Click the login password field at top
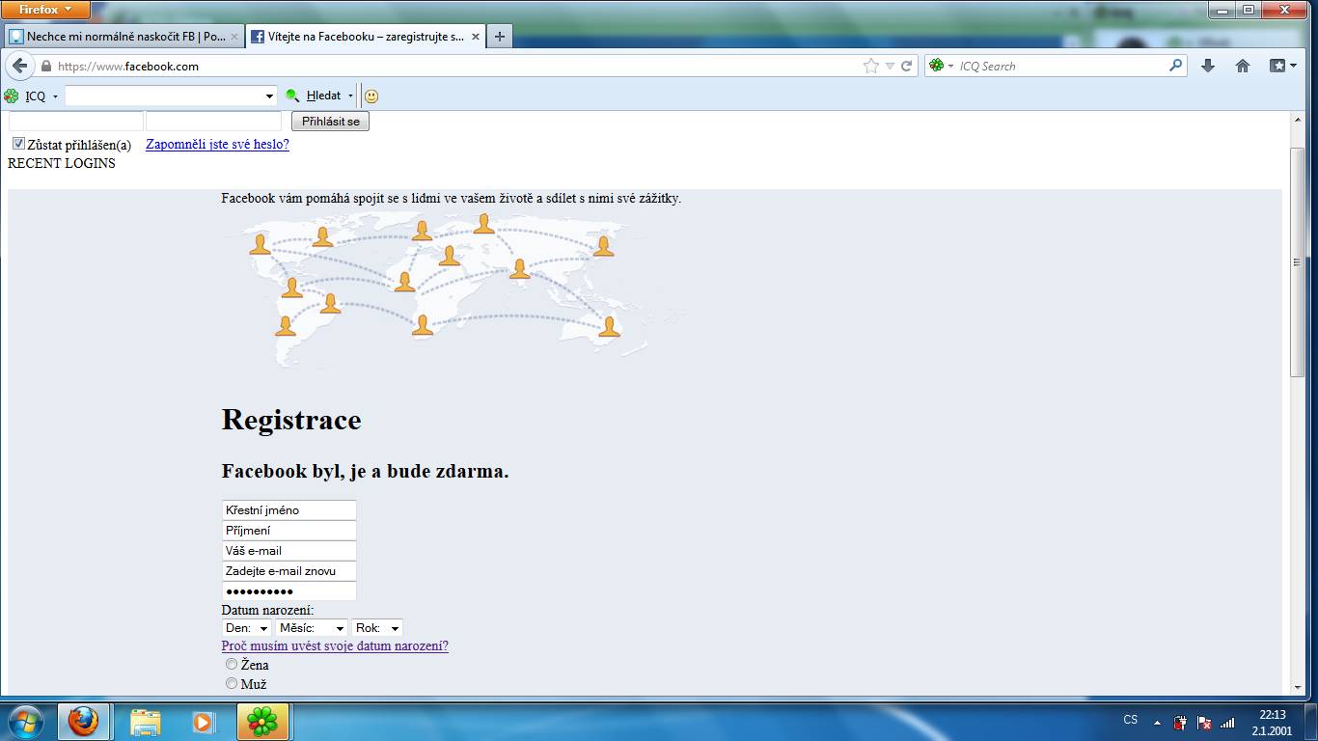1318x741 pixels. pyautogui.click(x=213, y=122)
